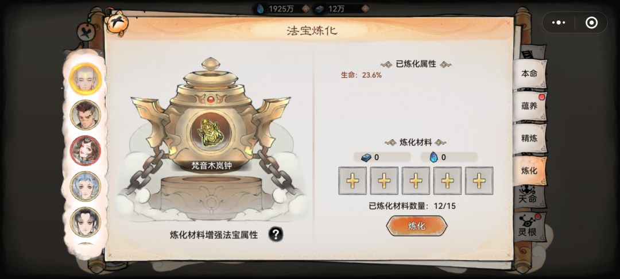Select the blue-haired character avatar

86,186
